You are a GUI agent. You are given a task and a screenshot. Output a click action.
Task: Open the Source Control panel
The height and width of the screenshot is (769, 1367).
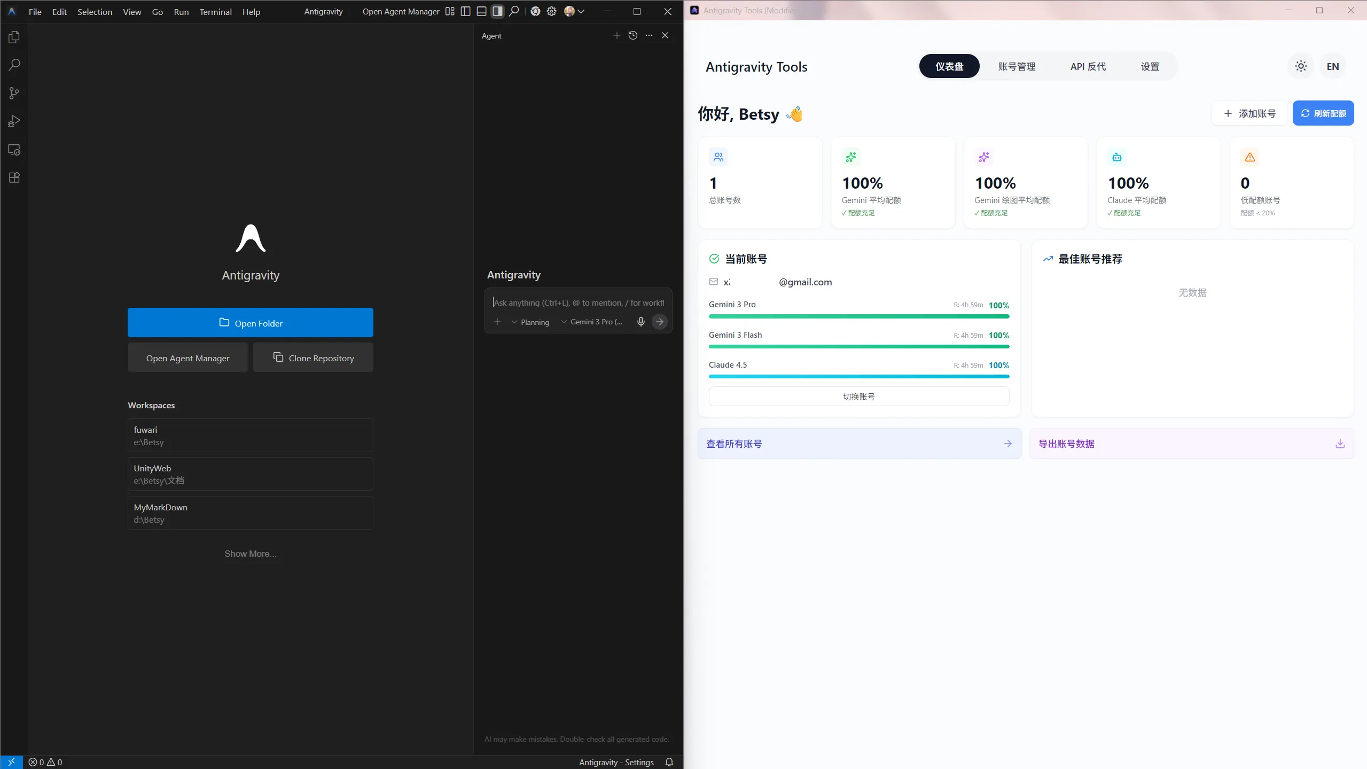[14, 93]
